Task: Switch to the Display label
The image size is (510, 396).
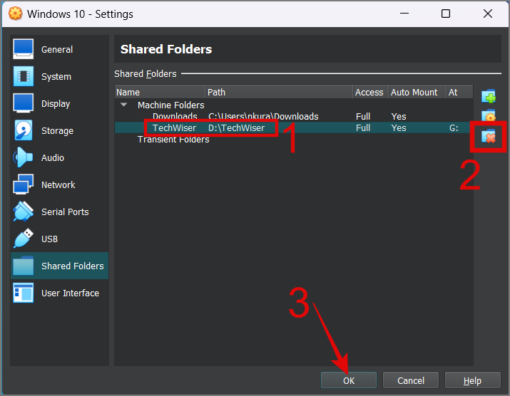Action: click(x=56, y=103)
